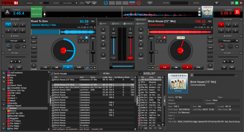Collapse the EFFECT panel on deck A
Image resolution: width=244 pixels, height=132 pixels.
pos(3,36)
